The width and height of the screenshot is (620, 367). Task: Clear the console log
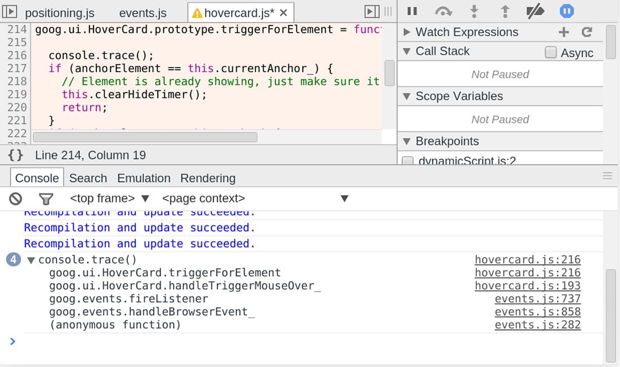16,198
